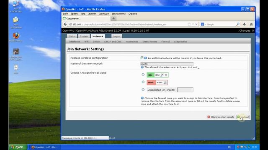The image size is (268, 150).
Task: Click the Google search engine icon
Action: tap(202, 24)
